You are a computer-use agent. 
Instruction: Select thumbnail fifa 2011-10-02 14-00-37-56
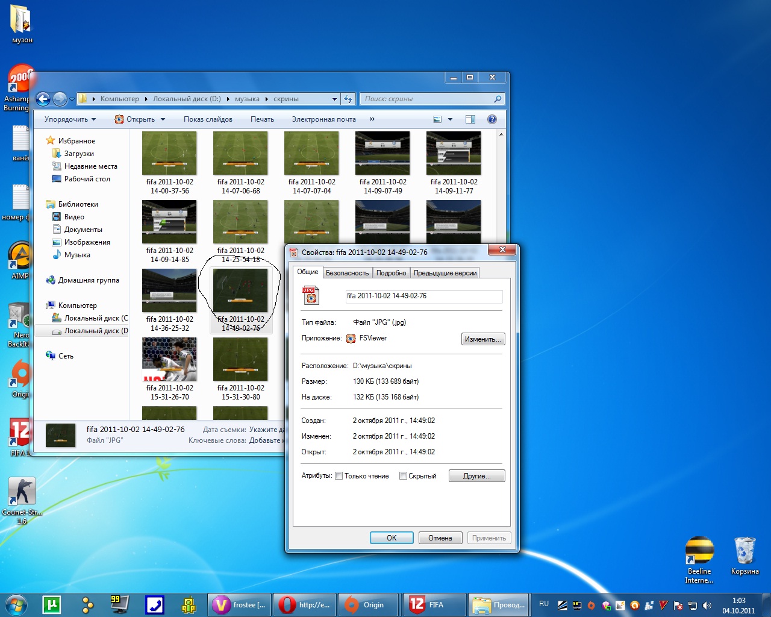pyautogui.click(x=169, y=163)
